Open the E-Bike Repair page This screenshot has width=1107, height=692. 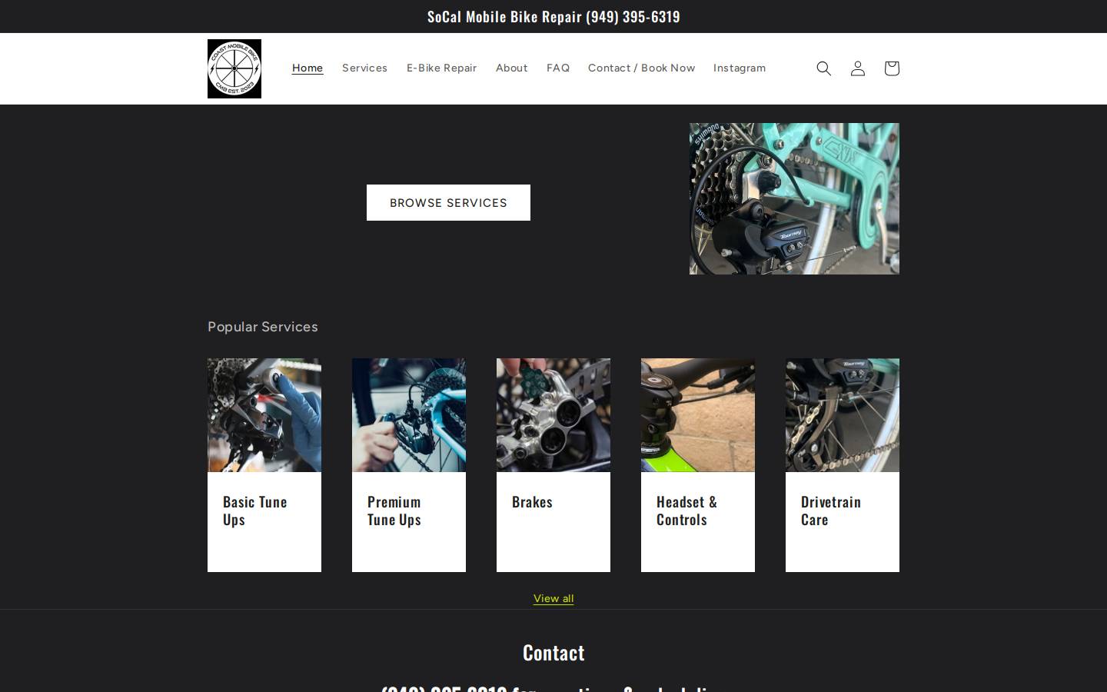click(441, 68)
